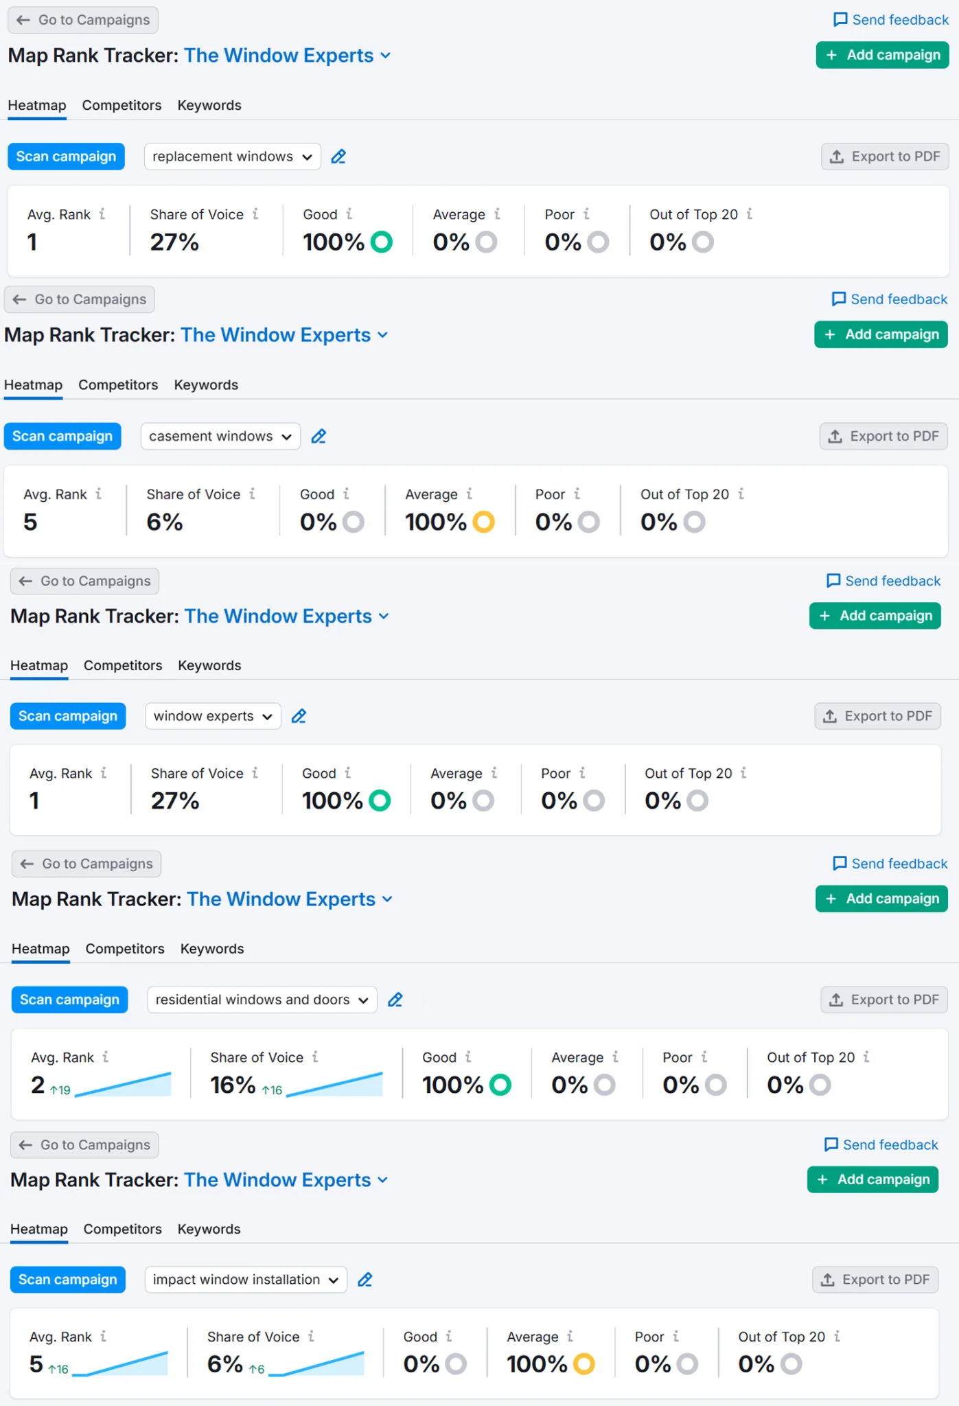
Task: Click info icon beside Out of Top 20 in casement windows panel
Action: pyautogui.click(x=741, y=494)
